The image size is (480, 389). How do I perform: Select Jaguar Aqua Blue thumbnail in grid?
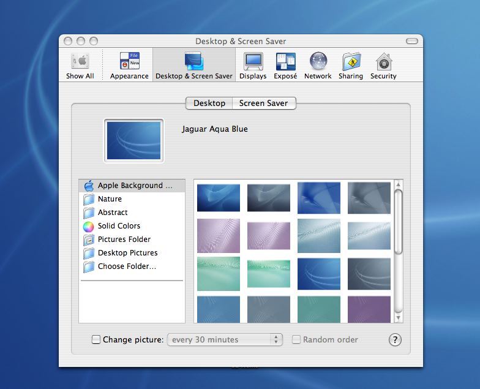pos(319,274)
